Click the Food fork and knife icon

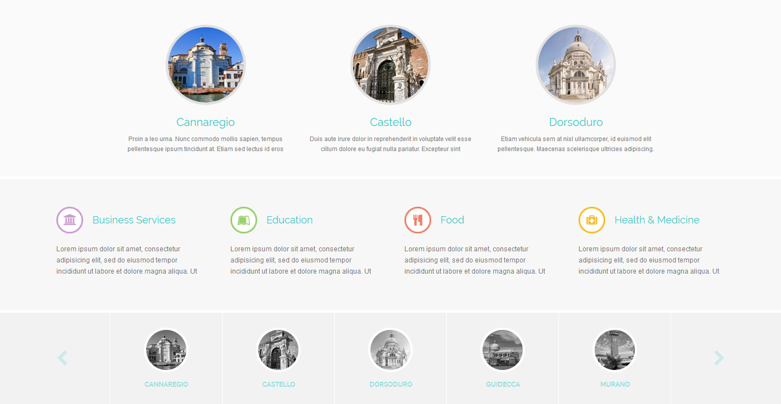418,220
